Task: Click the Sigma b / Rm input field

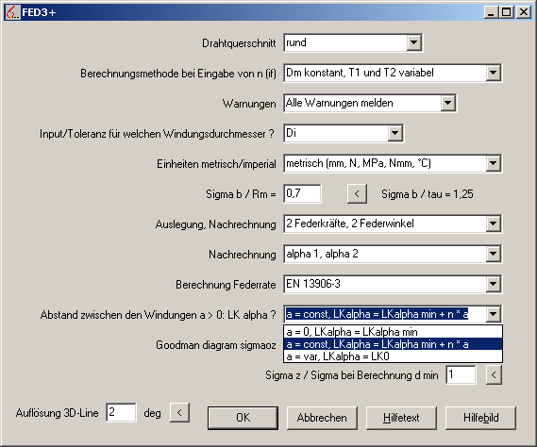Action: tap(302, 193)
